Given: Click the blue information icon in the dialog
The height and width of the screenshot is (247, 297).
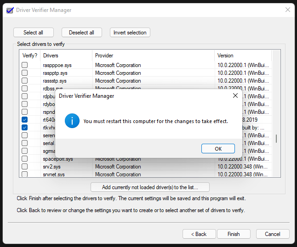Looking at the screenshot, I should pos(72,121).
